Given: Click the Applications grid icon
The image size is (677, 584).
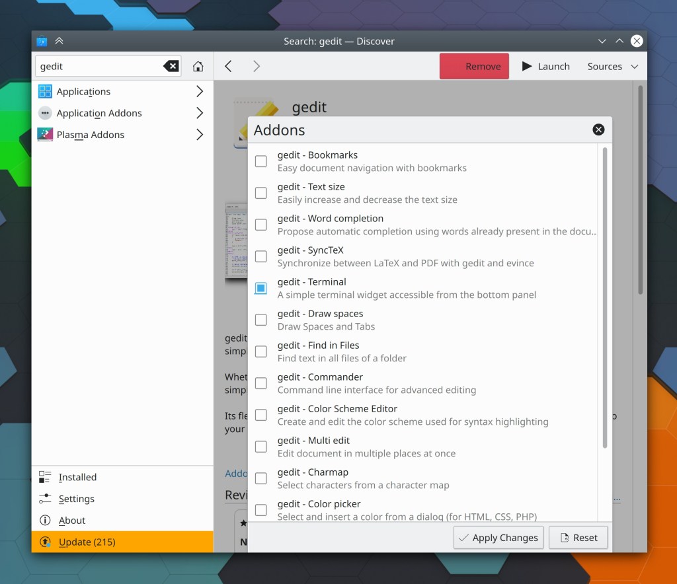Looking at the screenshot, I should [45, 91].
